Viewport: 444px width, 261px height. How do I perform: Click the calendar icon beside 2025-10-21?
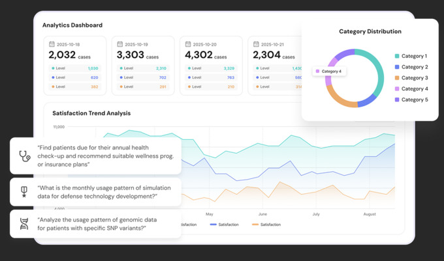[256, 44]
